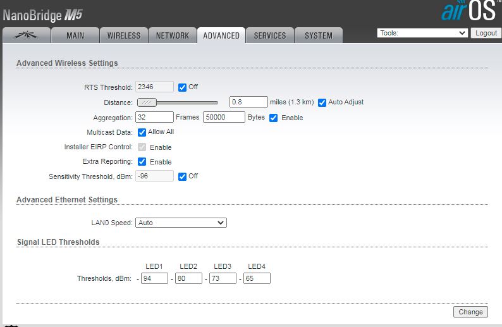Click the Logout button
This screenshot has width=502, height=327.
click(486, 33)
